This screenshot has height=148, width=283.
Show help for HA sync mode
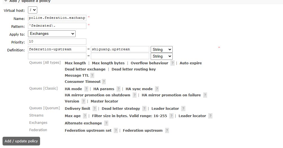[x=157, y=89]
